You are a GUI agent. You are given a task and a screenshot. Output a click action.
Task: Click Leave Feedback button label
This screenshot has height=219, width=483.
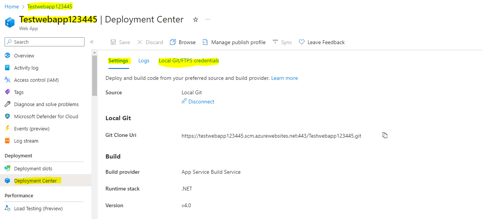326,42
